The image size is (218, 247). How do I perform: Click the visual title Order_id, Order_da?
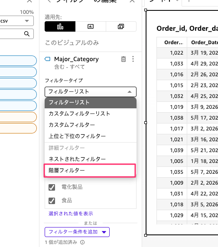click(187, 29)
